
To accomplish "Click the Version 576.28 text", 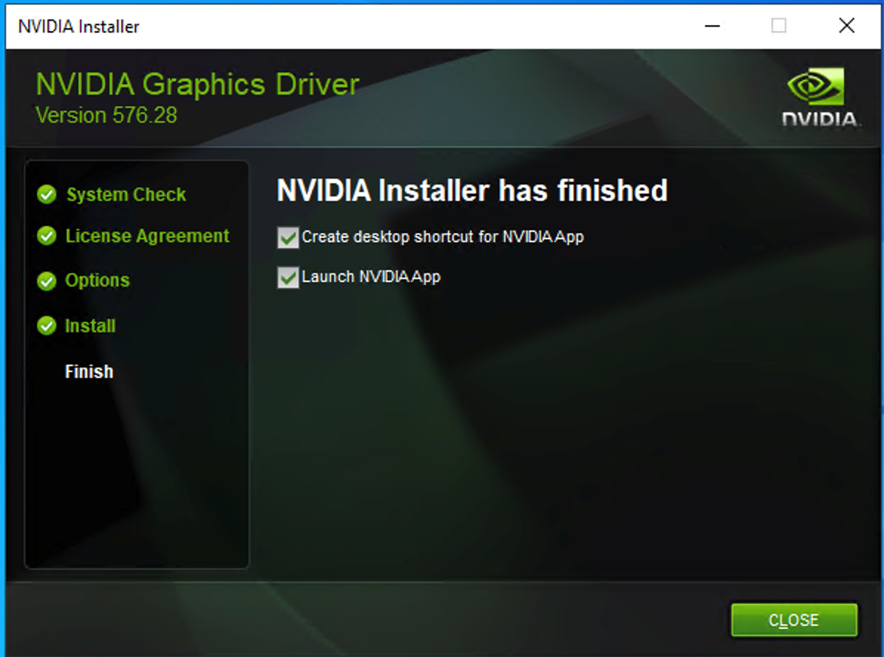I will tap(106, 115).
